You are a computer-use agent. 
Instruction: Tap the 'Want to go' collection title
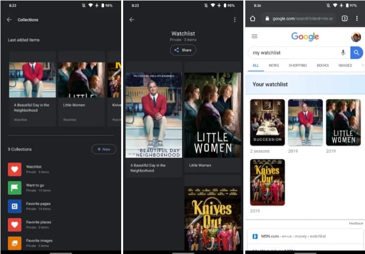coord(35,185)
